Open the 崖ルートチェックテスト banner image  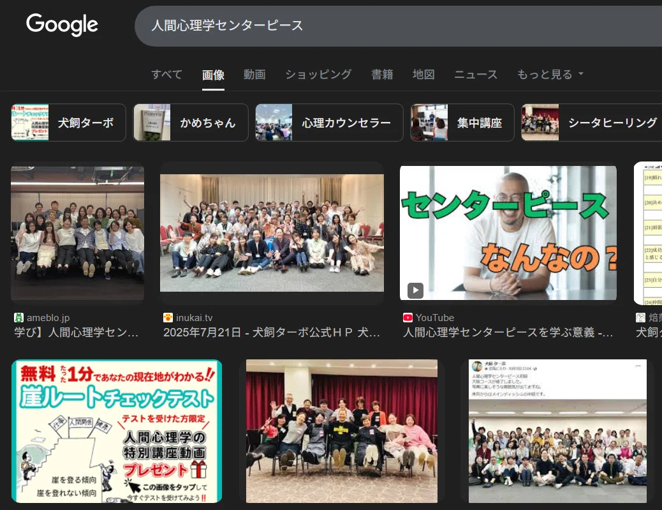point(117,431)
